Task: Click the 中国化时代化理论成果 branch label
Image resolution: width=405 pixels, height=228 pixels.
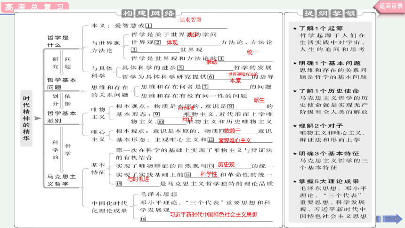Action: [x=109, y=207]
